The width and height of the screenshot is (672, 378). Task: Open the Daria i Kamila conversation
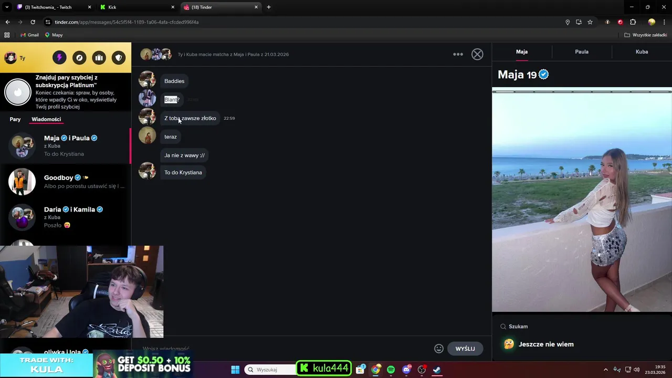pyautogui.click(x=66, y=217)
